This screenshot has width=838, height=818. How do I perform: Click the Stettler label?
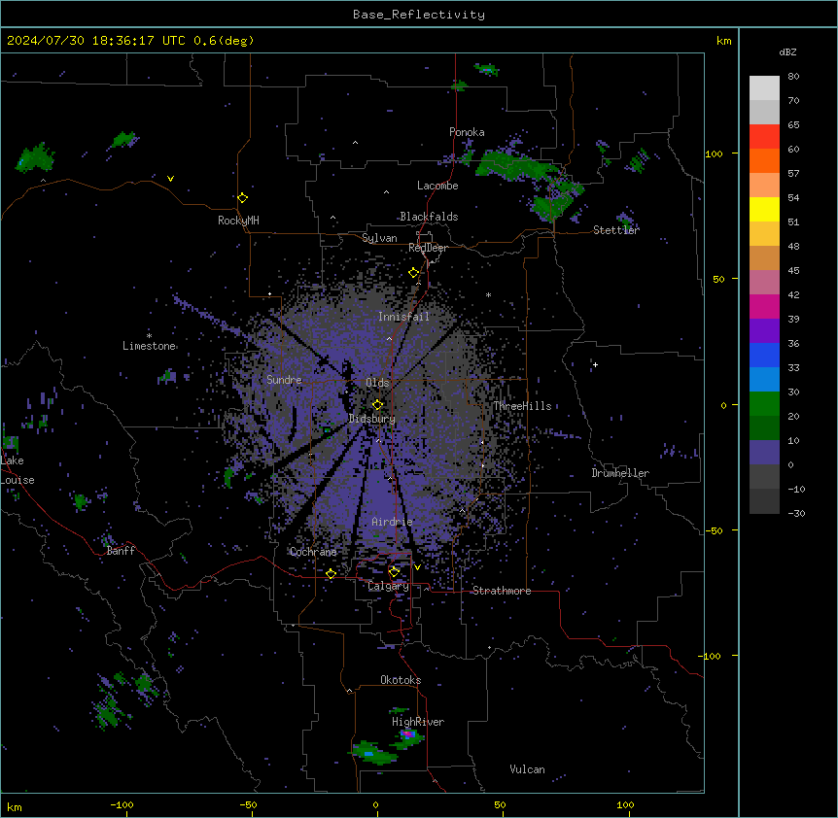click(x=616, y=230)
